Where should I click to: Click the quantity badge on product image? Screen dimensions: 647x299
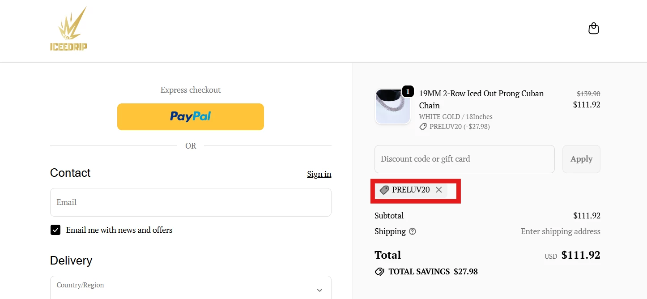pos(408,91)
